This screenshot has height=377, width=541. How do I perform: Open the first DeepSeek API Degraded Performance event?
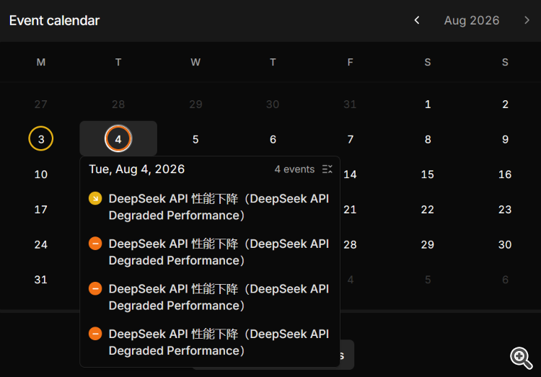click(x=219, y=207)
